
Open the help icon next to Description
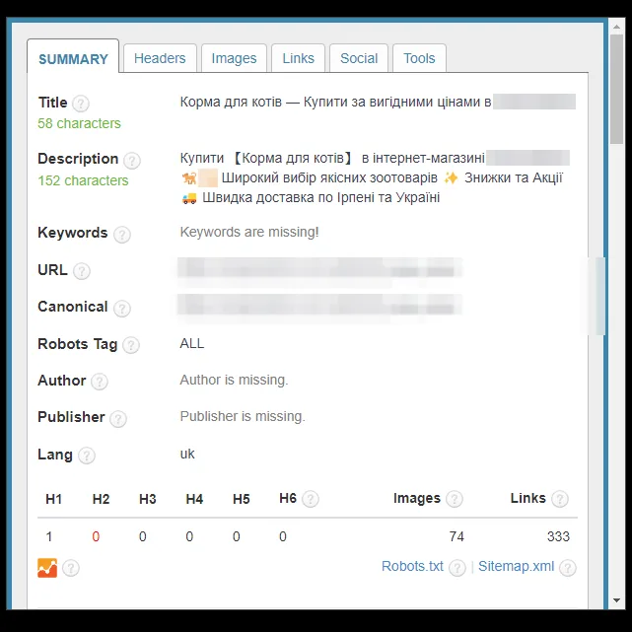[132, 161]
